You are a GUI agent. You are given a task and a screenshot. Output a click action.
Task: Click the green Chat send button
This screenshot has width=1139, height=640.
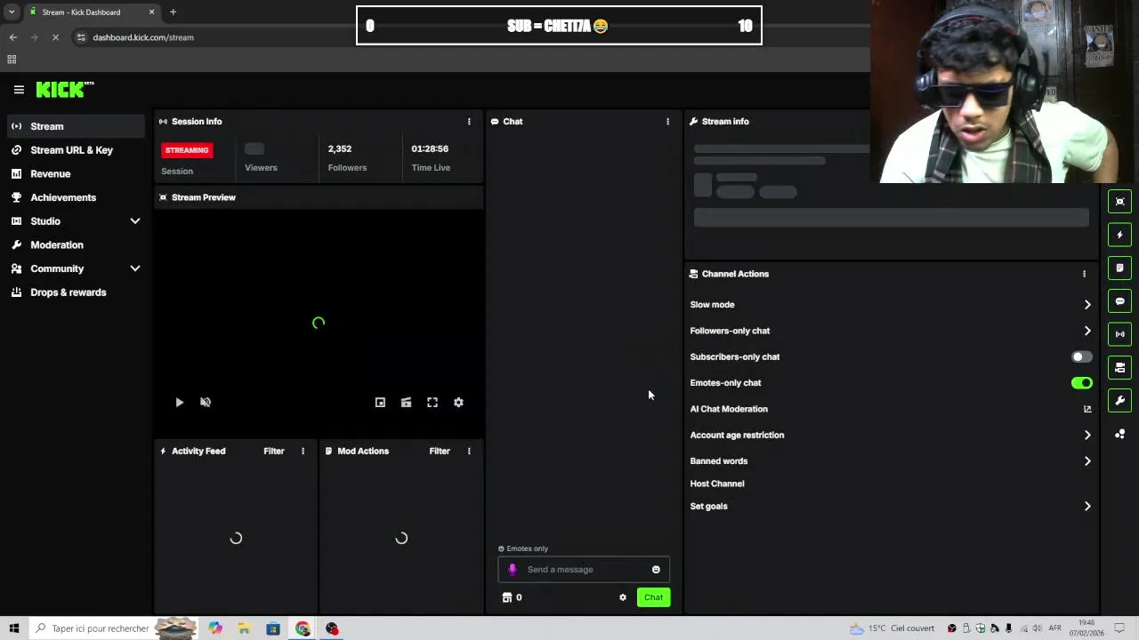coord(653,597)
